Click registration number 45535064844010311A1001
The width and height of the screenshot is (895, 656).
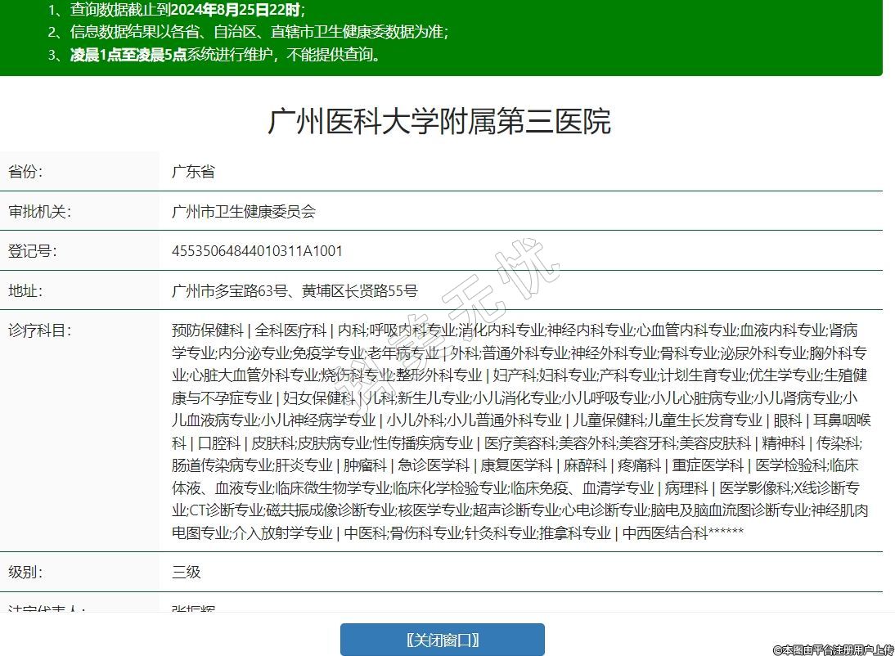[x=257, y=251]
